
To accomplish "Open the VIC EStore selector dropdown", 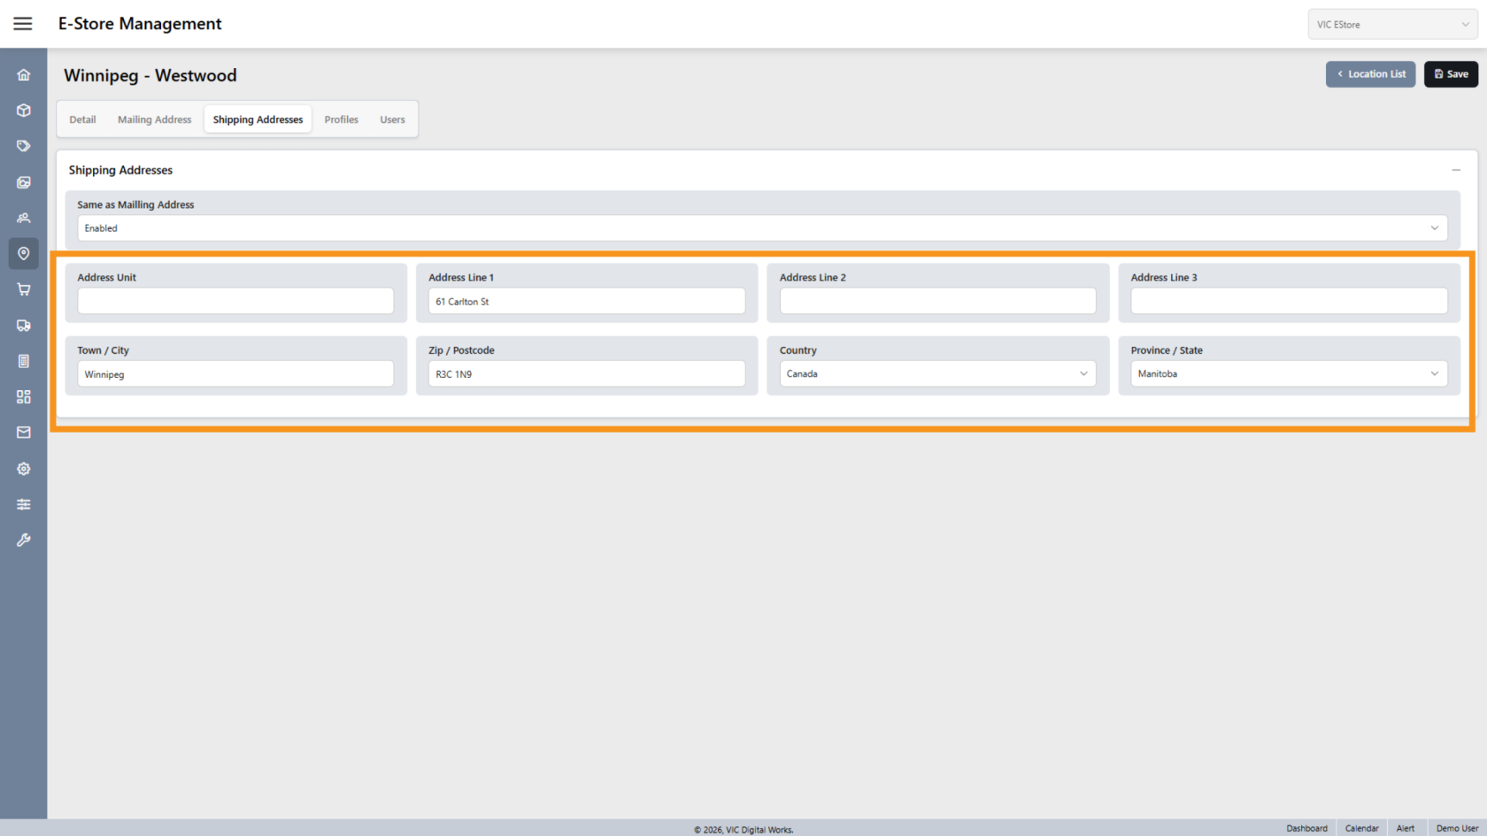I will [1391, 25].
